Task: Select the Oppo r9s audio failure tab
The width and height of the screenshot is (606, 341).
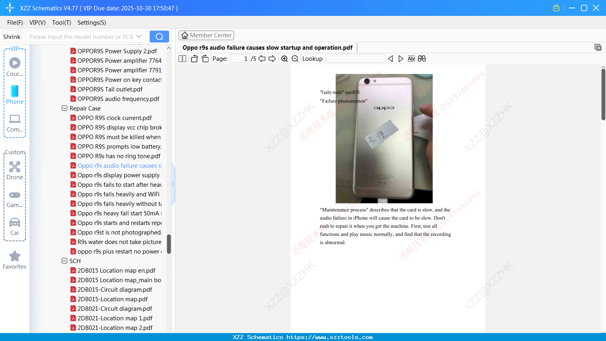Action: [267, 47]
